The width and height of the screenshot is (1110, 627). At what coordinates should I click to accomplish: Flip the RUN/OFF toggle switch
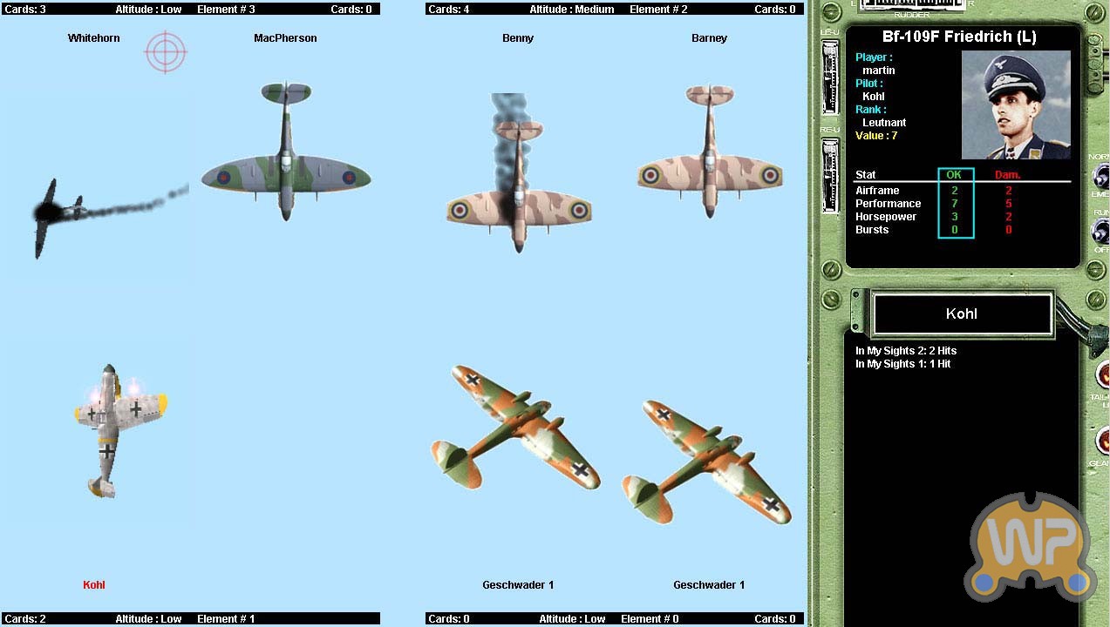pyautogui.click(x=1100, y=233)
